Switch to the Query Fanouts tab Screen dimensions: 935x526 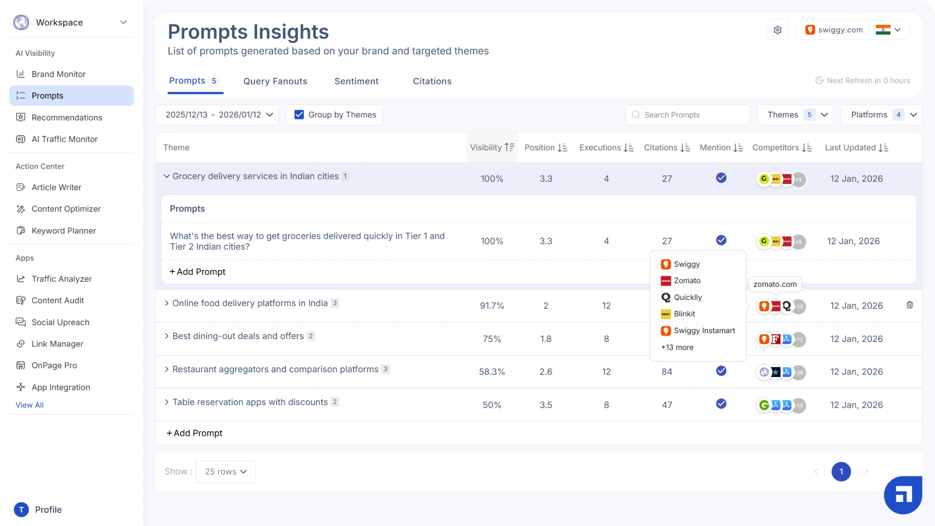pos(275,81)
